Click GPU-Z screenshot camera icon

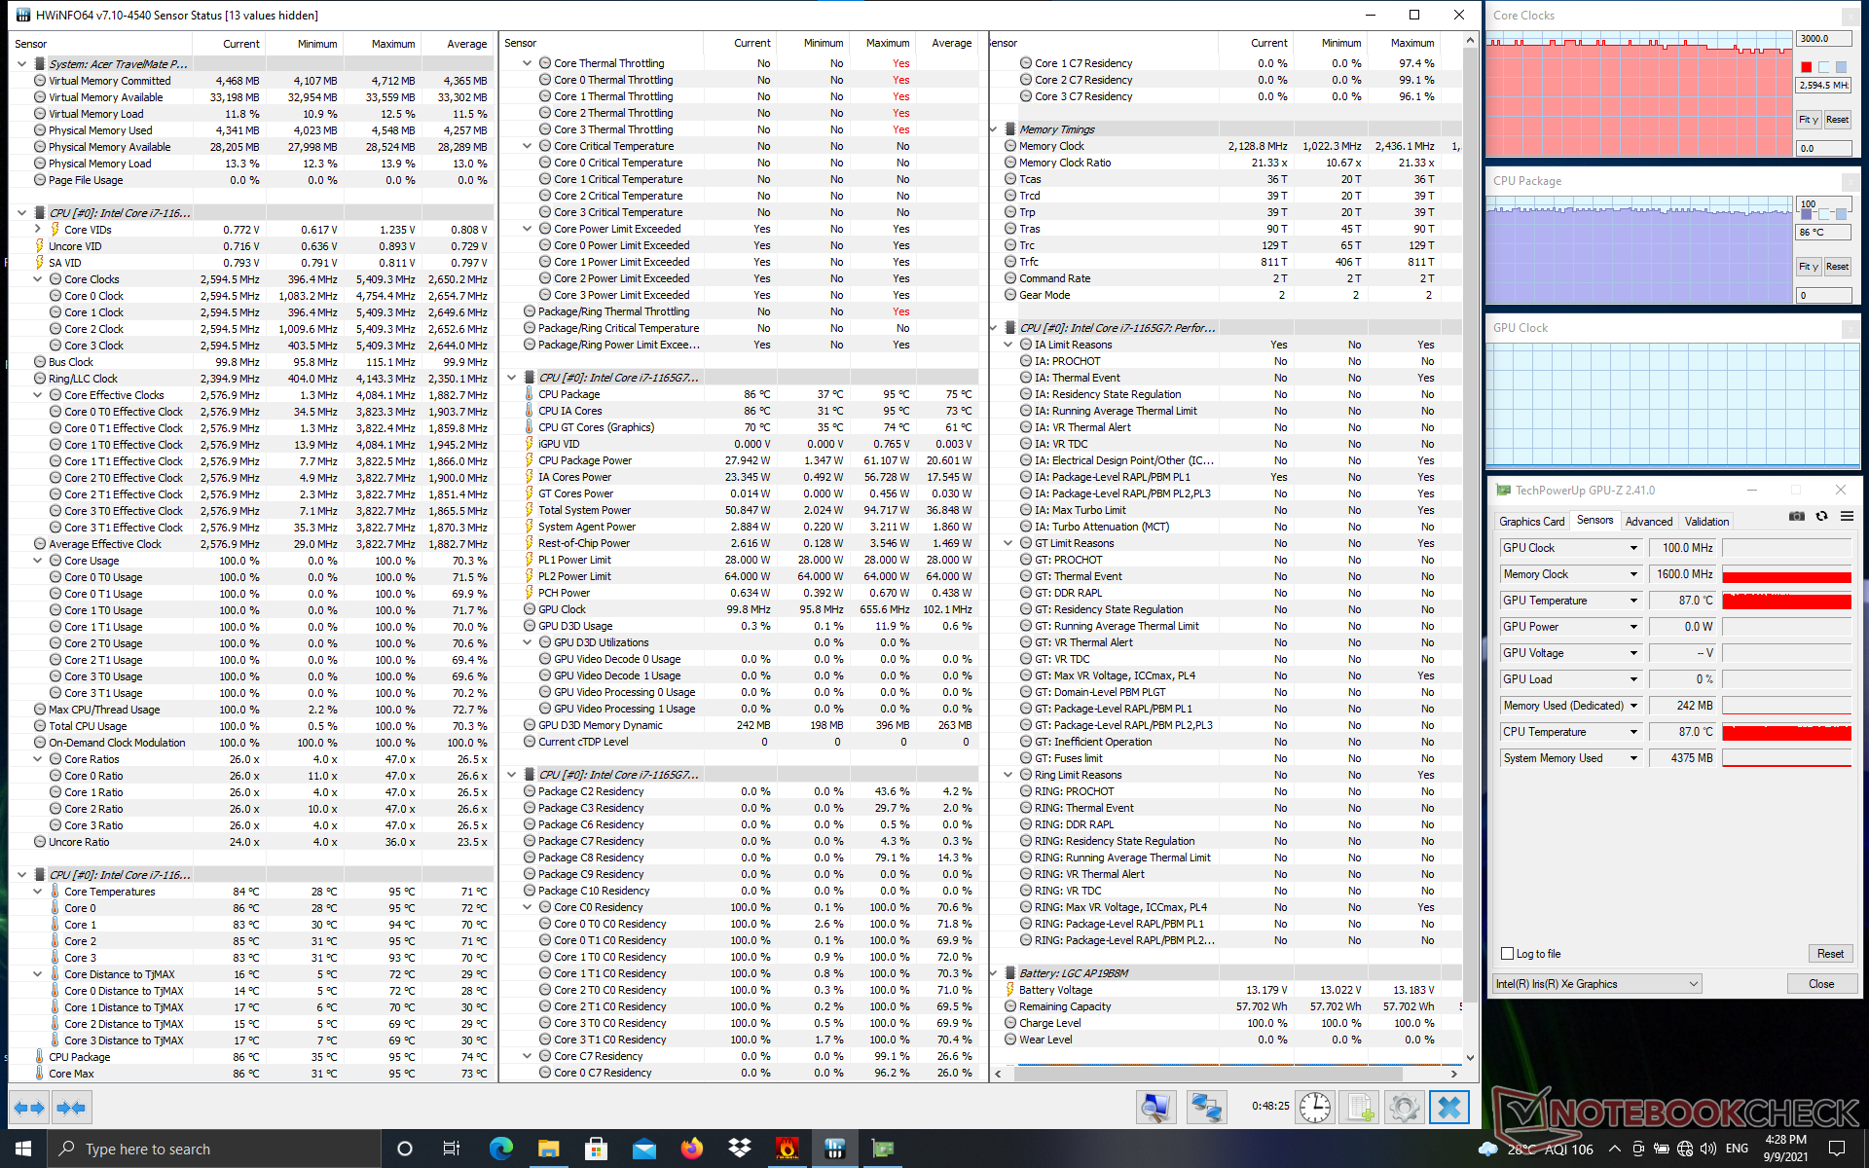pyautogui.click(x=1797, y=517)
